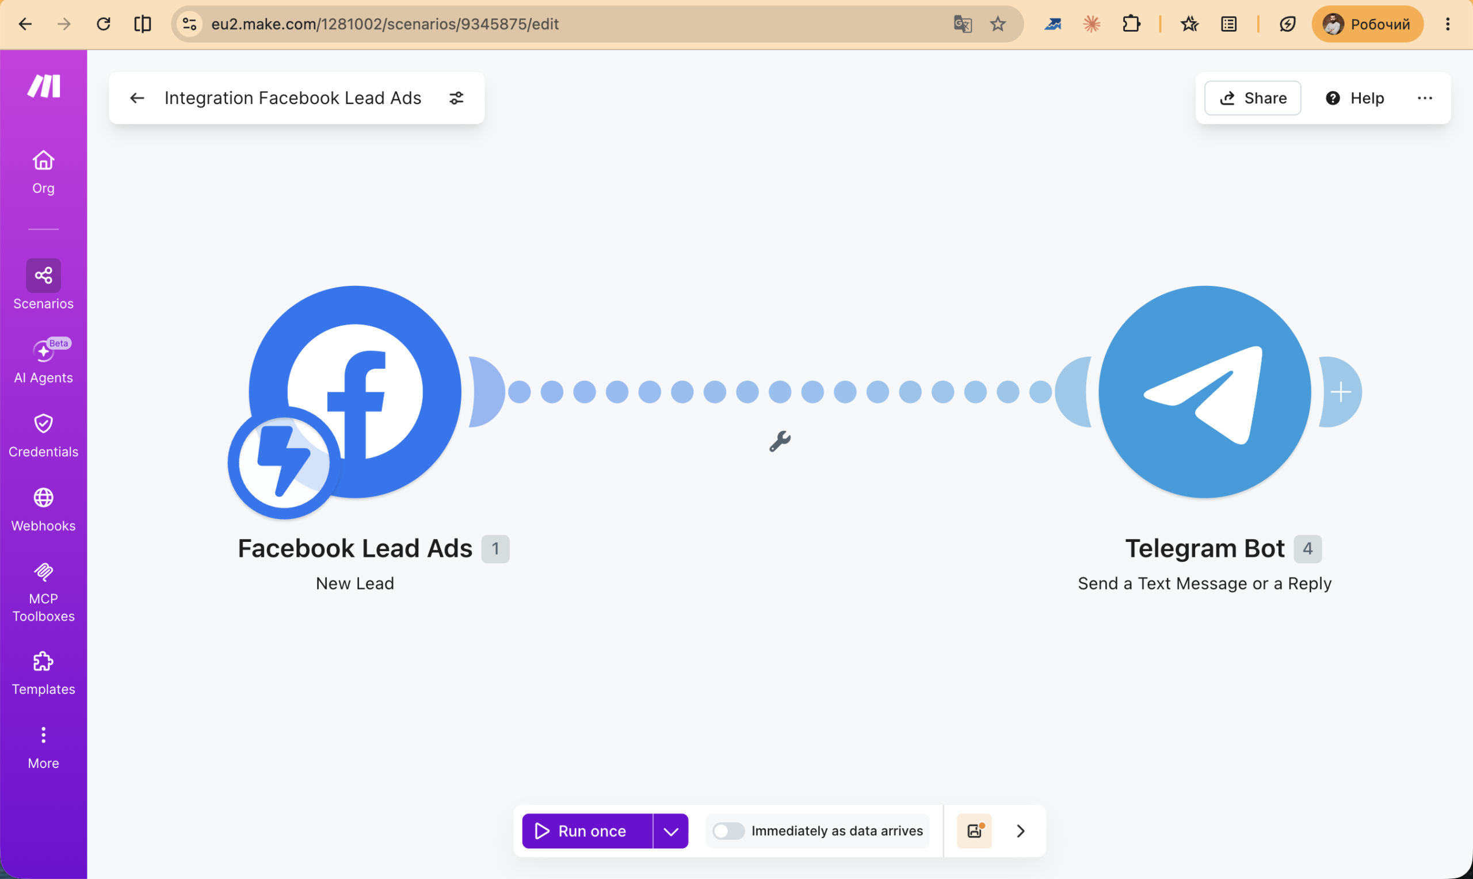
Task: Open the Templates section
Action: click(43, 674)
